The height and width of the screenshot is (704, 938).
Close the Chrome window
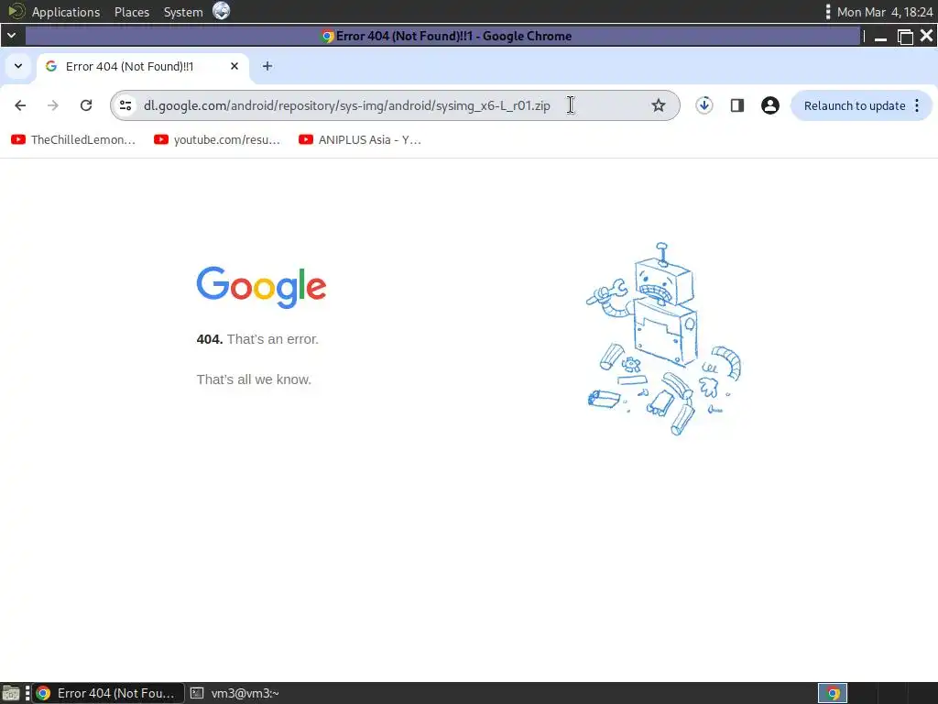click(927, 36)
